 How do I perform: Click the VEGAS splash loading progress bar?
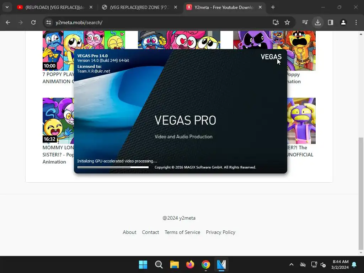pyautogui.click(x=113, y=167)
